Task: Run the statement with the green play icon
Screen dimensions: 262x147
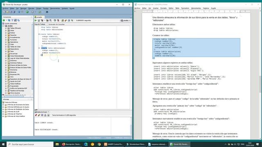Action: pyautogui.click(x=36, y=20)
